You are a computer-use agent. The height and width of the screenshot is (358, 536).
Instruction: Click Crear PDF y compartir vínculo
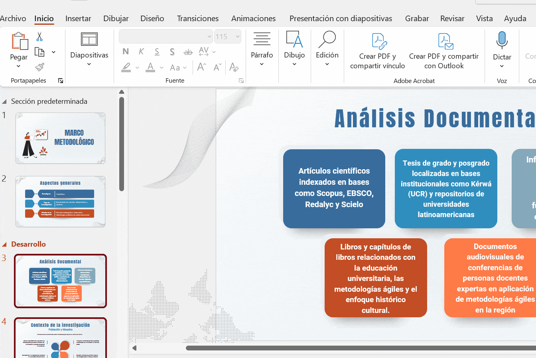coord(377,51)
